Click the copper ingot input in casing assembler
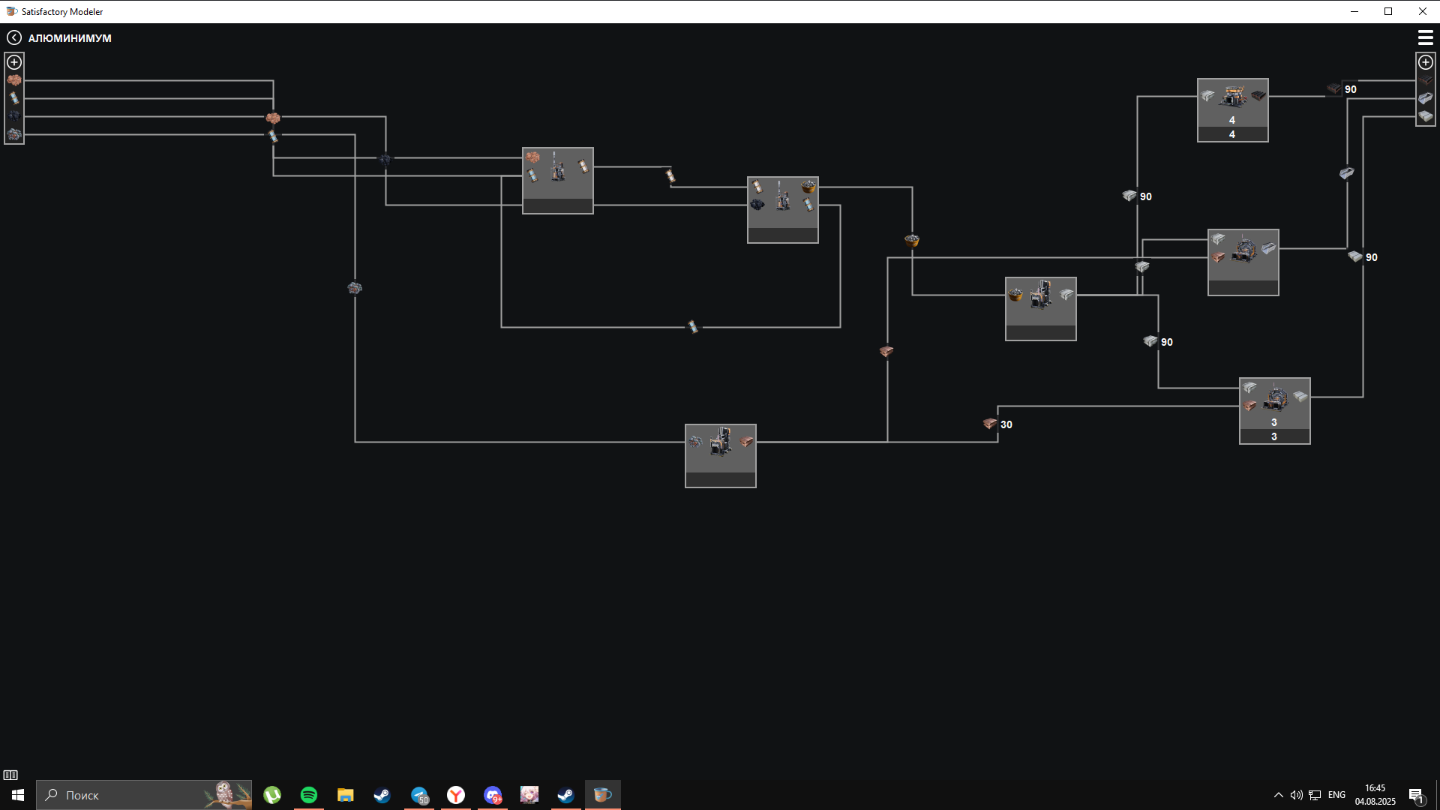Screen dimensions: 1440x810 click(x=1218, y=257)
